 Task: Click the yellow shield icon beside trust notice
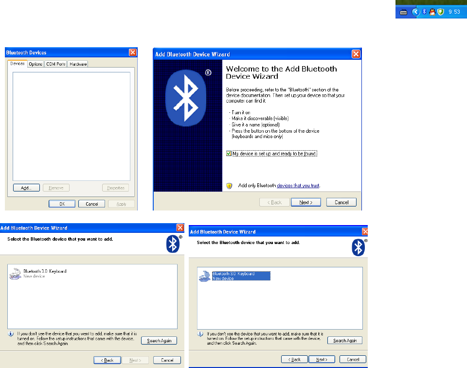click(229, 186)
